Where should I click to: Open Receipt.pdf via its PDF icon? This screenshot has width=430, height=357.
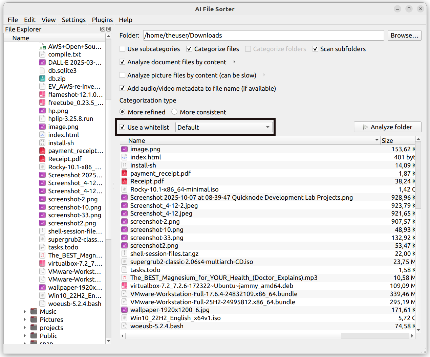124,181
